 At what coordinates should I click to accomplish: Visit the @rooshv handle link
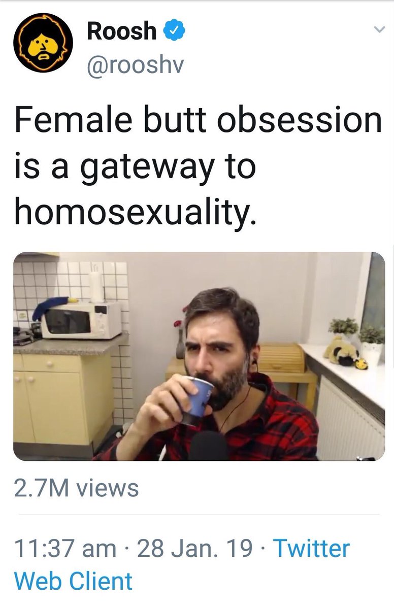(134, 65)
